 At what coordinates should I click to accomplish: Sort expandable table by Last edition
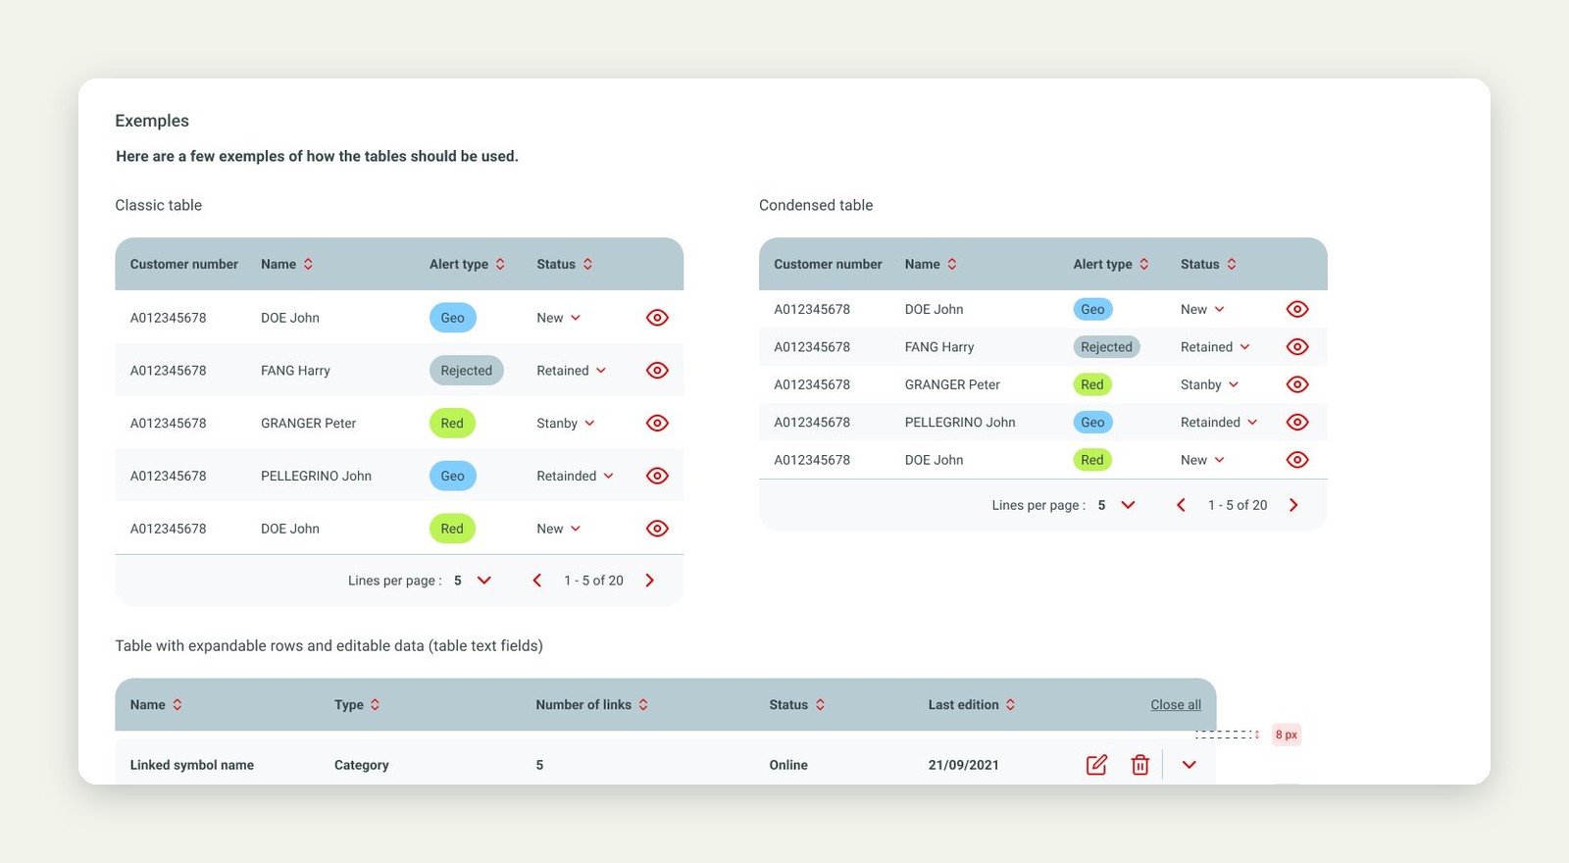(x=1010, y=704)
